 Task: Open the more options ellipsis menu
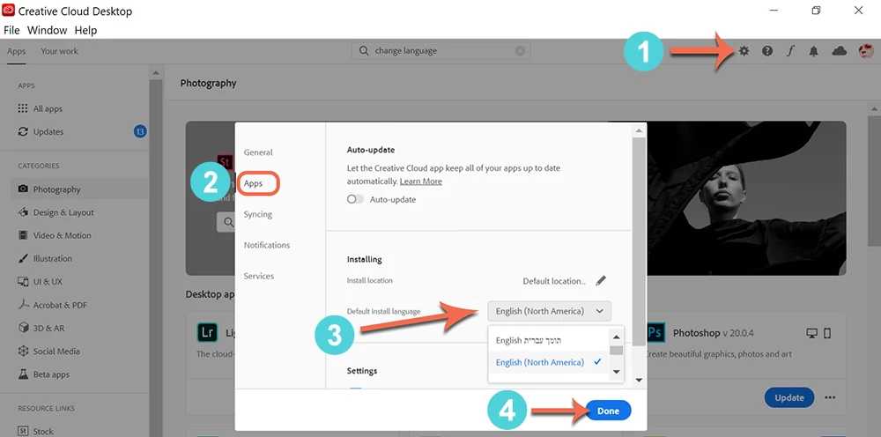[x=830, y=397]
